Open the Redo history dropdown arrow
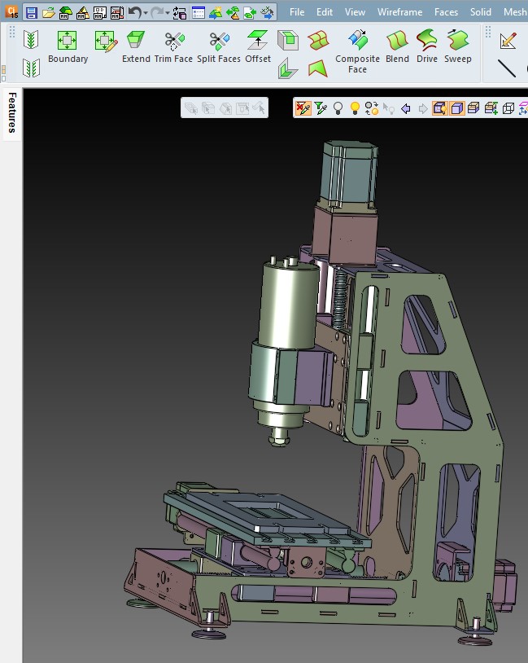 [168, 13]
